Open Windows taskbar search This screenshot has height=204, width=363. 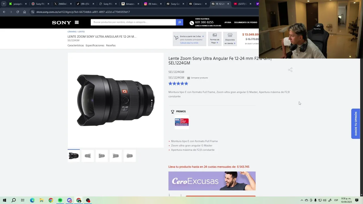point(14,200)
